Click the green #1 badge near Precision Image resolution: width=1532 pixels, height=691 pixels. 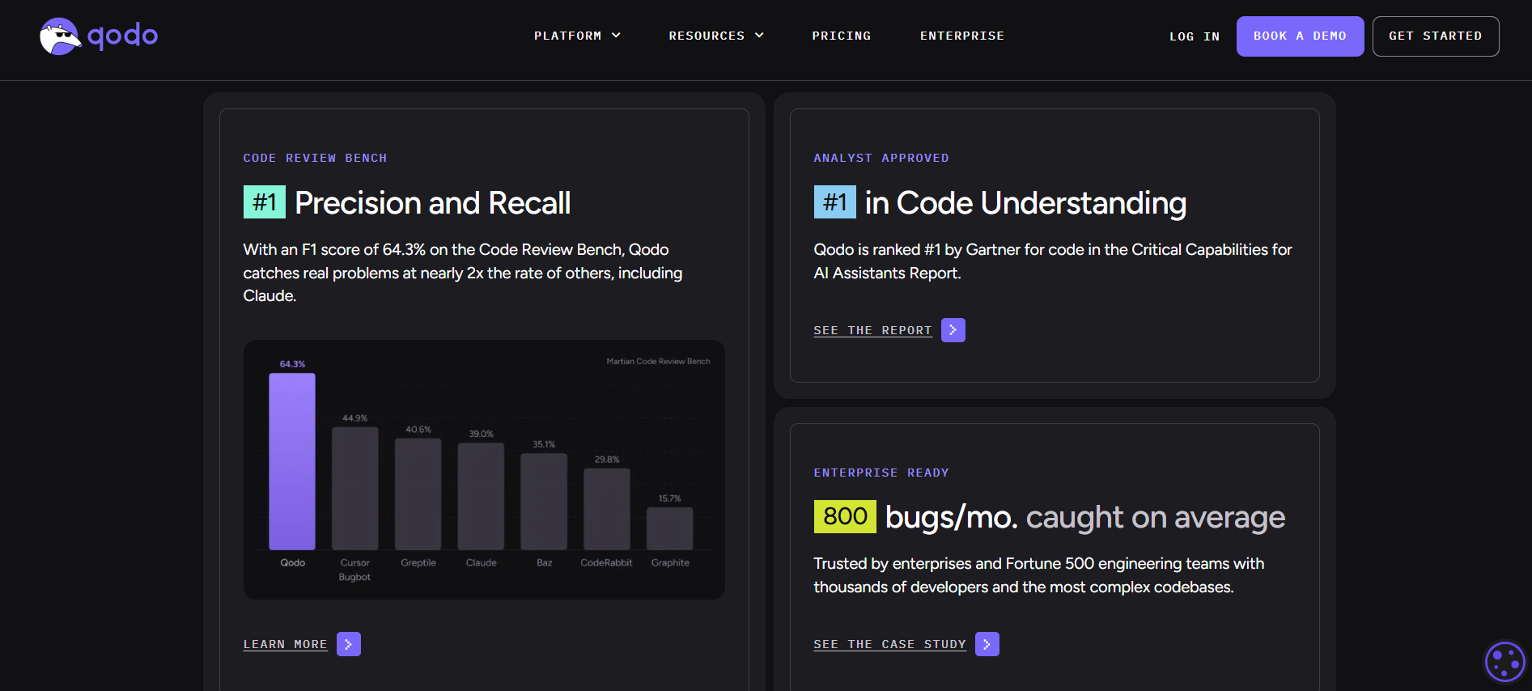click(x=265, y=202)
